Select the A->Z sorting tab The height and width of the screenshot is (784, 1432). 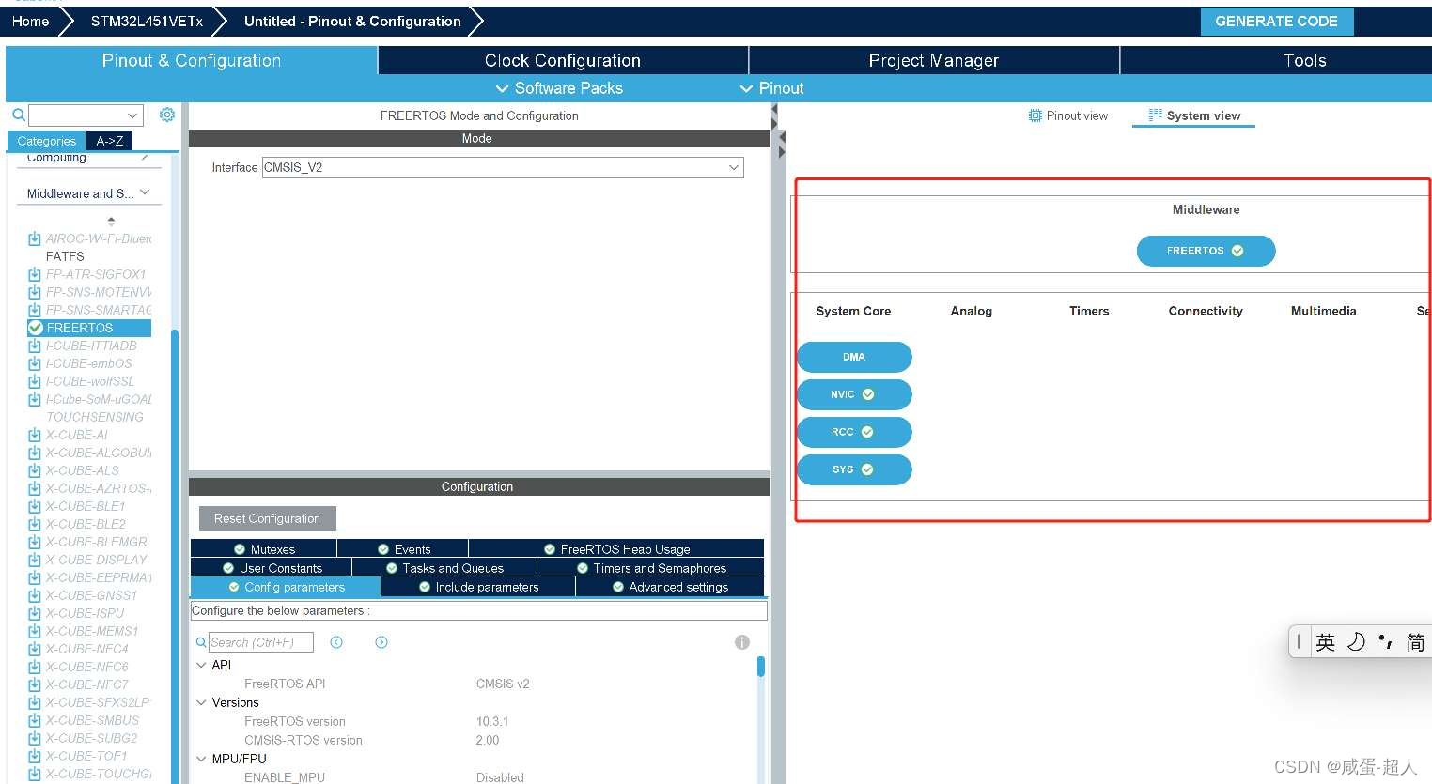(110, 141)
